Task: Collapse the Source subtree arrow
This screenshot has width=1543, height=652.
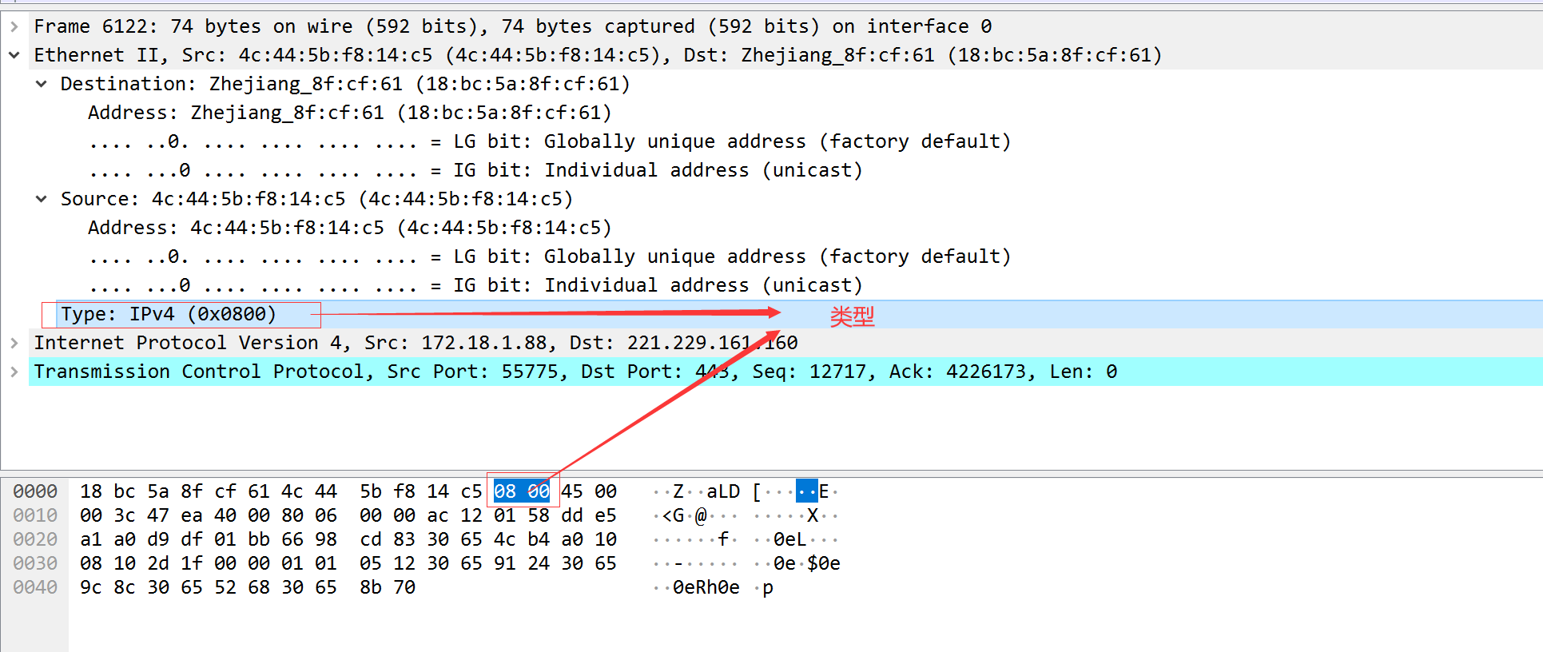Action: click(x=42, y=199)
